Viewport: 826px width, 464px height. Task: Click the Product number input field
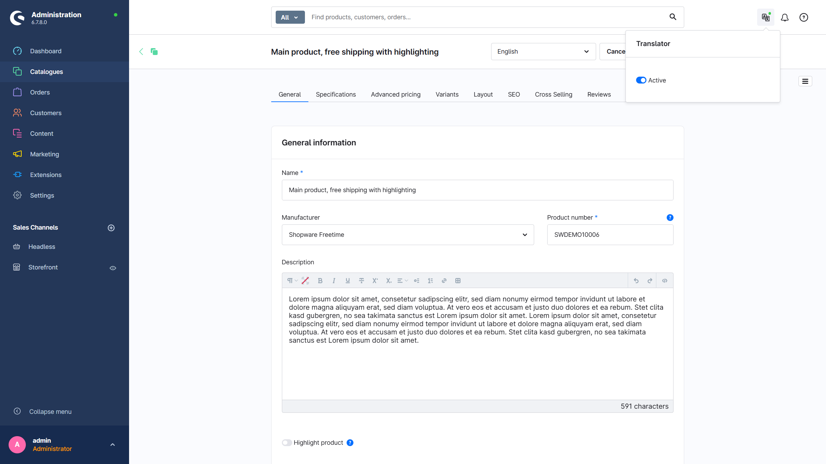[x=610, y=235]
